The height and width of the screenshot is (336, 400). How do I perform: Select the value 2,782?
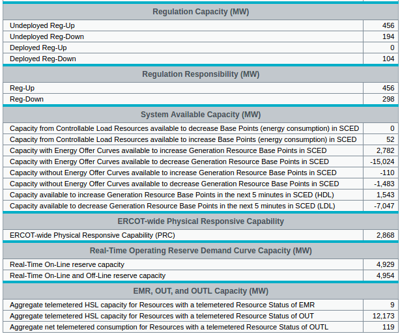[385, 150]
